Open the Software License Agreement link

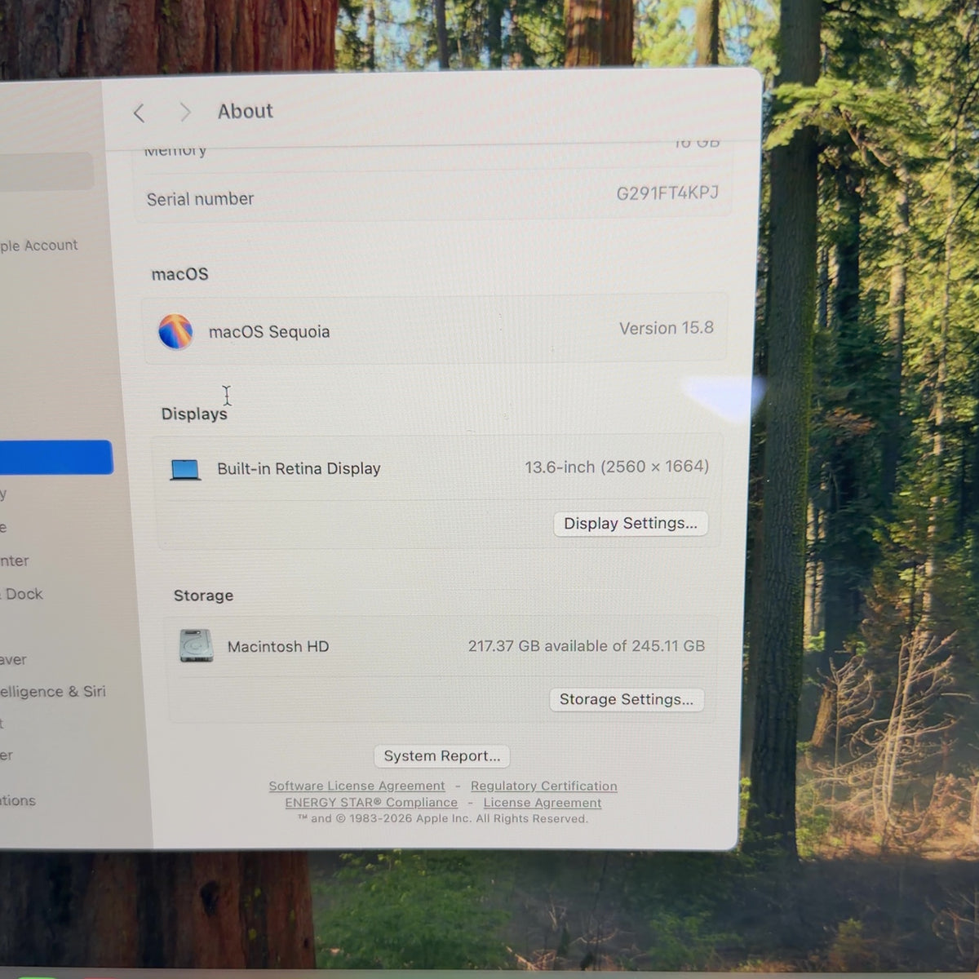[x=357, y=786]
